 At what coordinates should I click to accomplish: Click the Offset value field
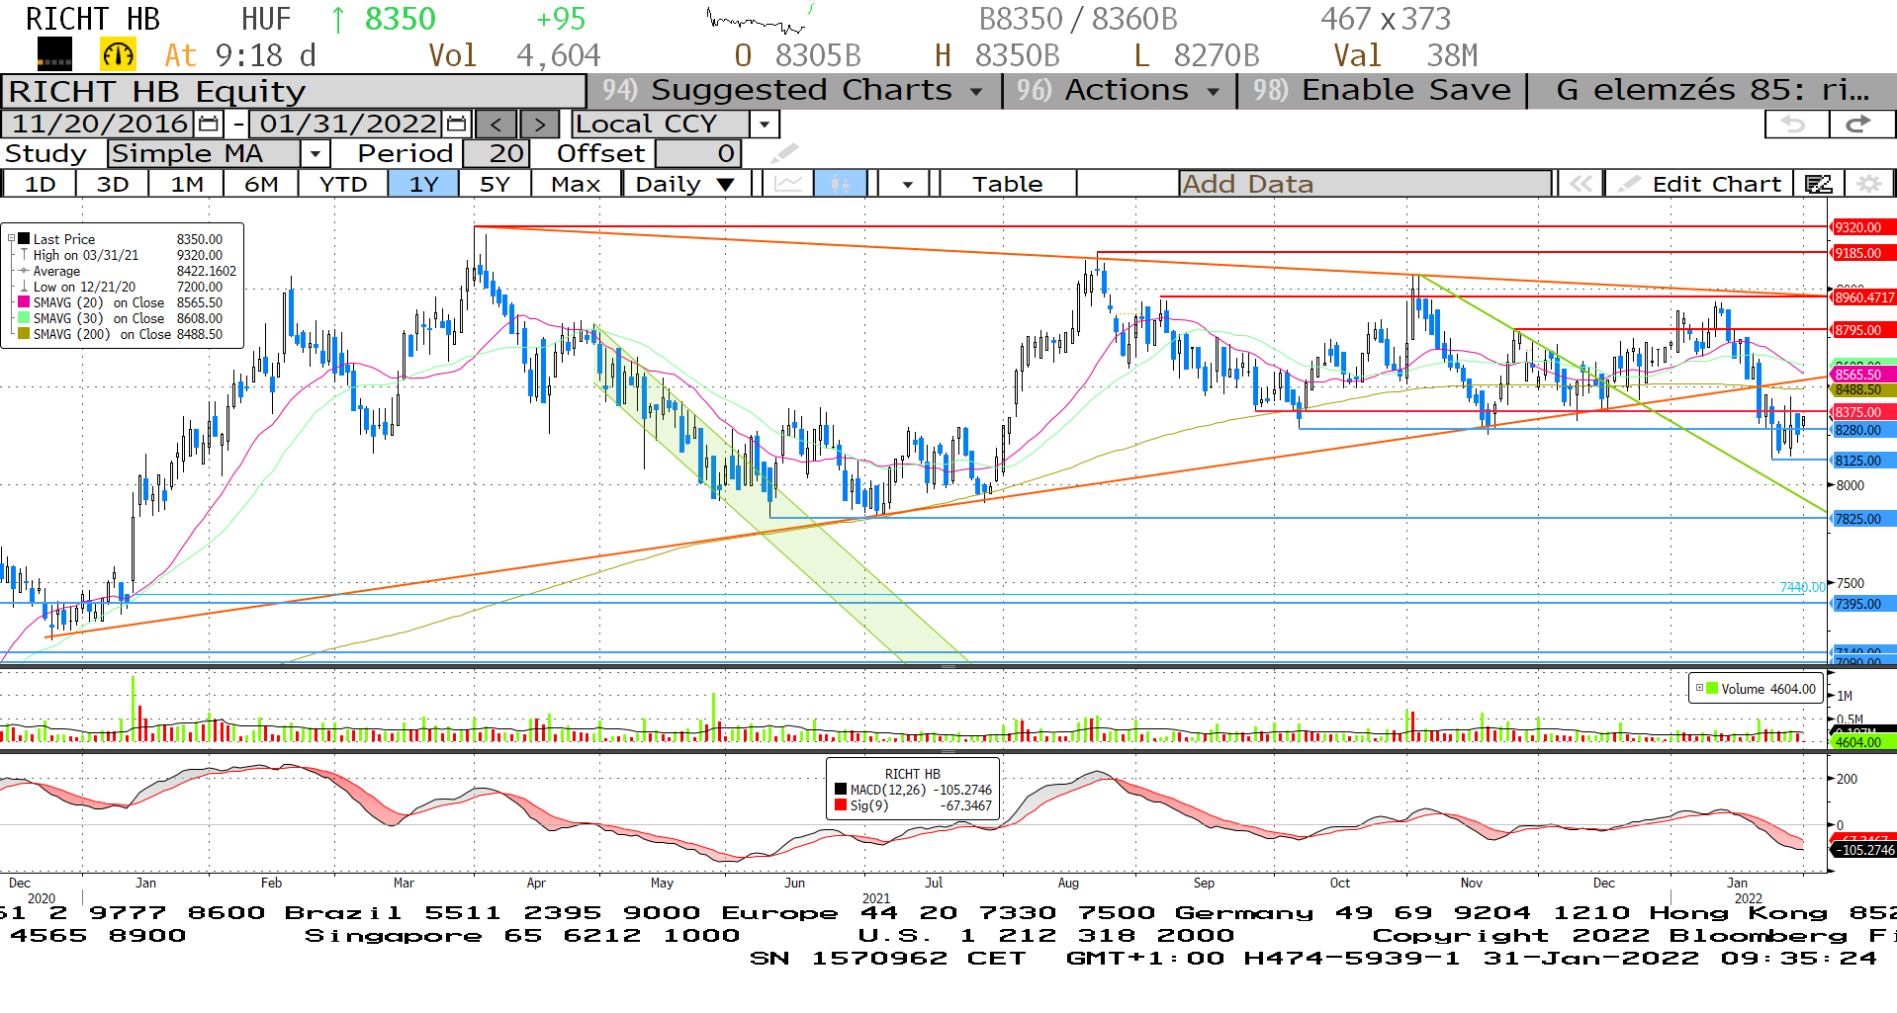pyautogui.click(x=697, y=153)
